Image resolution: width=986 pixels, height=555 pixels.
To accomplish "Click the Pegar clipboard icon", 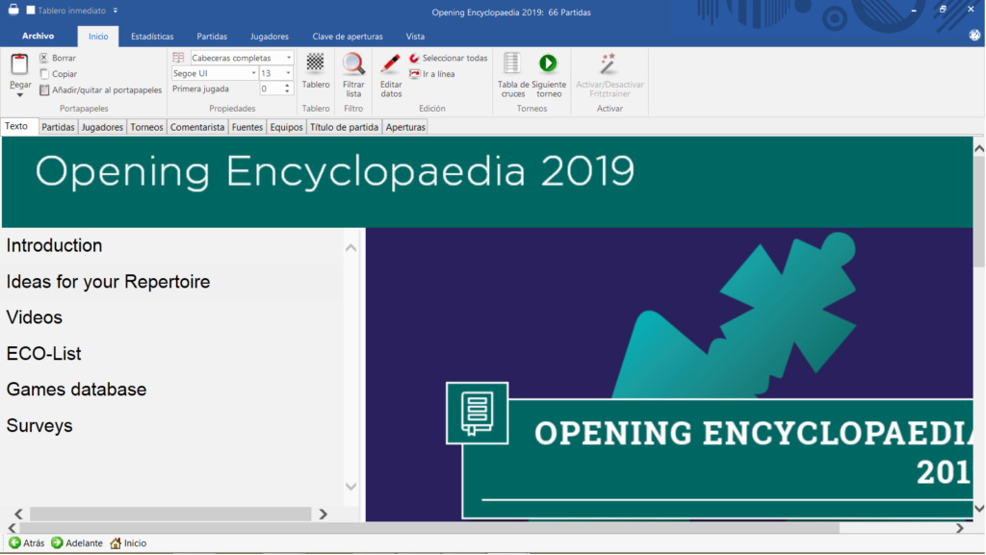I will [19, 64].
